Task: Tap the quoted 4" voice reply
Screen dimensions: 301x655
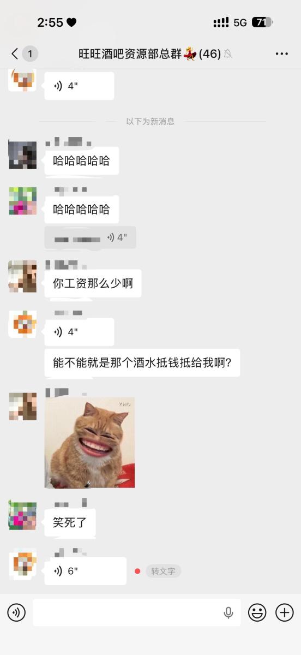Action: [x=90, y=237]
